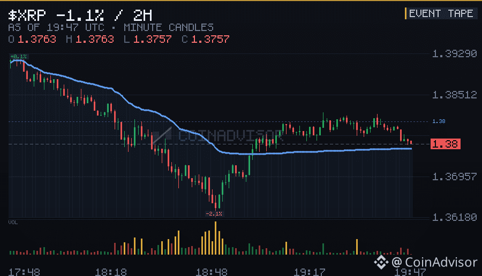The width and height of the screenshot is (482, 276).
Task: Click the 1.36957 price axis label
Action: point(454,177)
